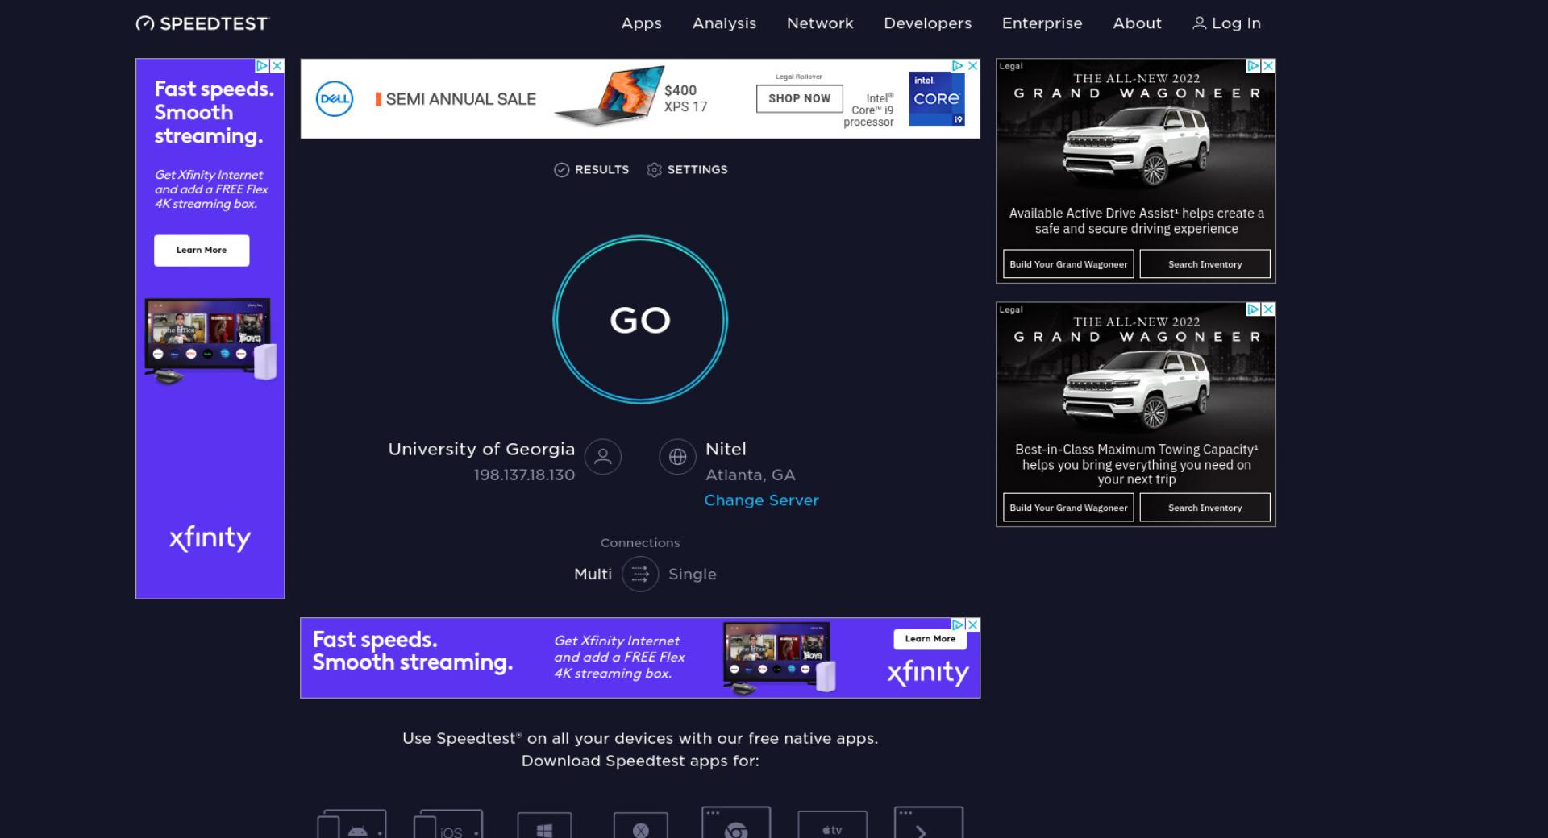
Task: Click the Nitel server name
Action: [x=726, y=449]
